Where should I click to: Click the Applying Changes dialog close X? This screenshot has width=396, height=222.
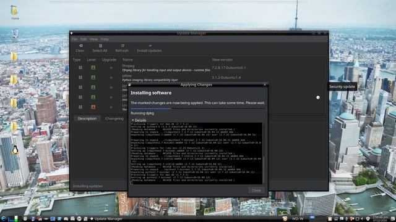265,85
